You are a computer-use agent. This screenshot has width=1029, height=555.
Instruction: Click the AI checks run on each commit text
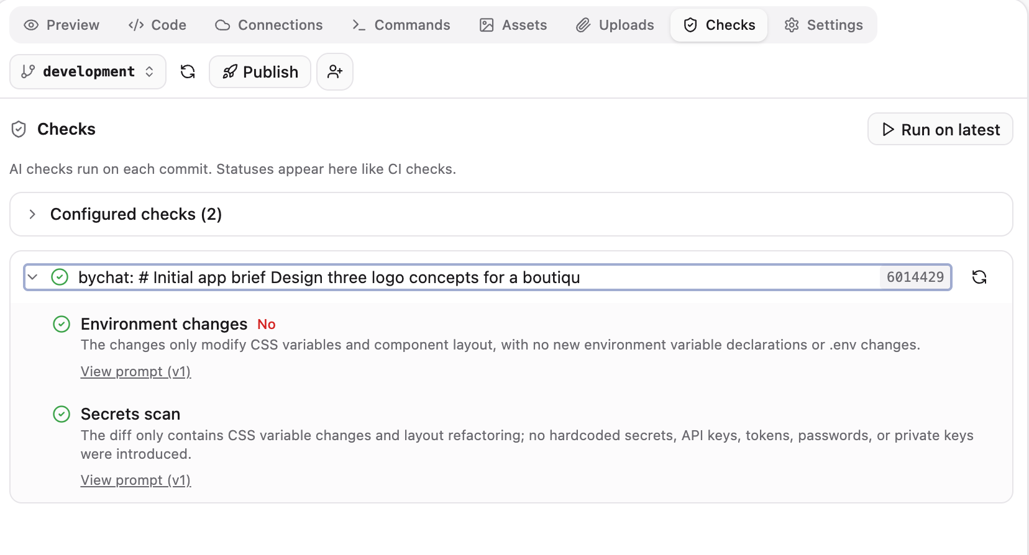233,169
